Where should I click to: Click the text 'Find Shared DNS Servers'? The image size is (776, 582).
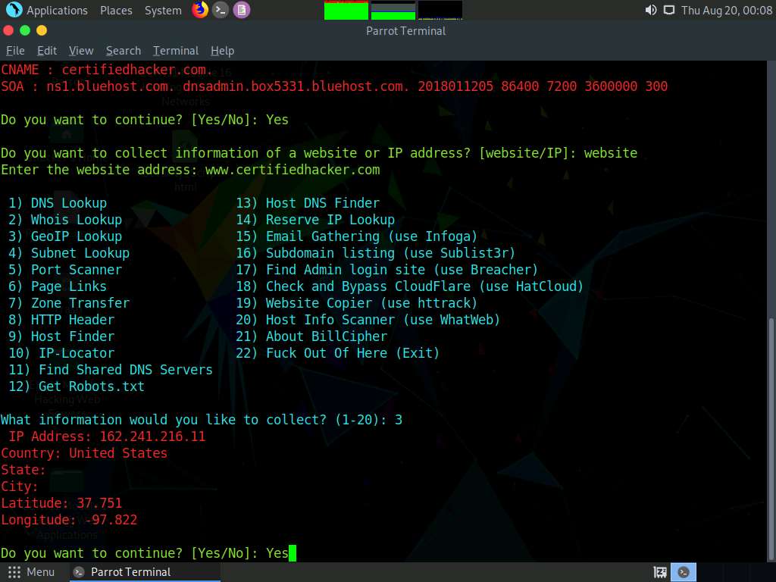pos(126,370)
